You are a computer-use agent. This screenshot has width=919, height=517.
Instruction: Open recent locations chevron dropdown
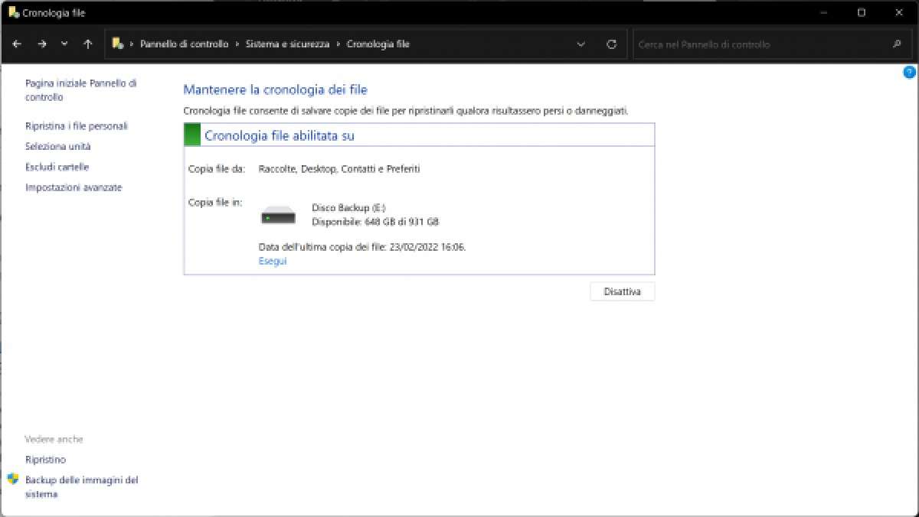pos(64,44)
